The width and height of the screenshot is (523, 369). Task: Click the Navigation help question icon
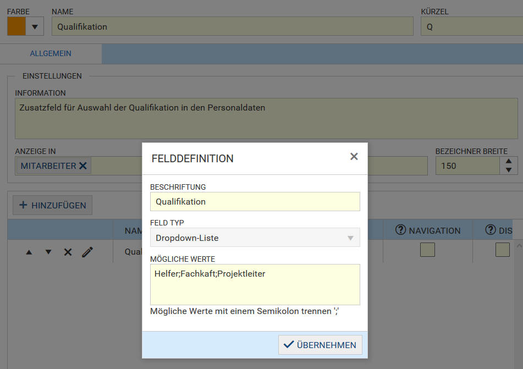[400, 230]
